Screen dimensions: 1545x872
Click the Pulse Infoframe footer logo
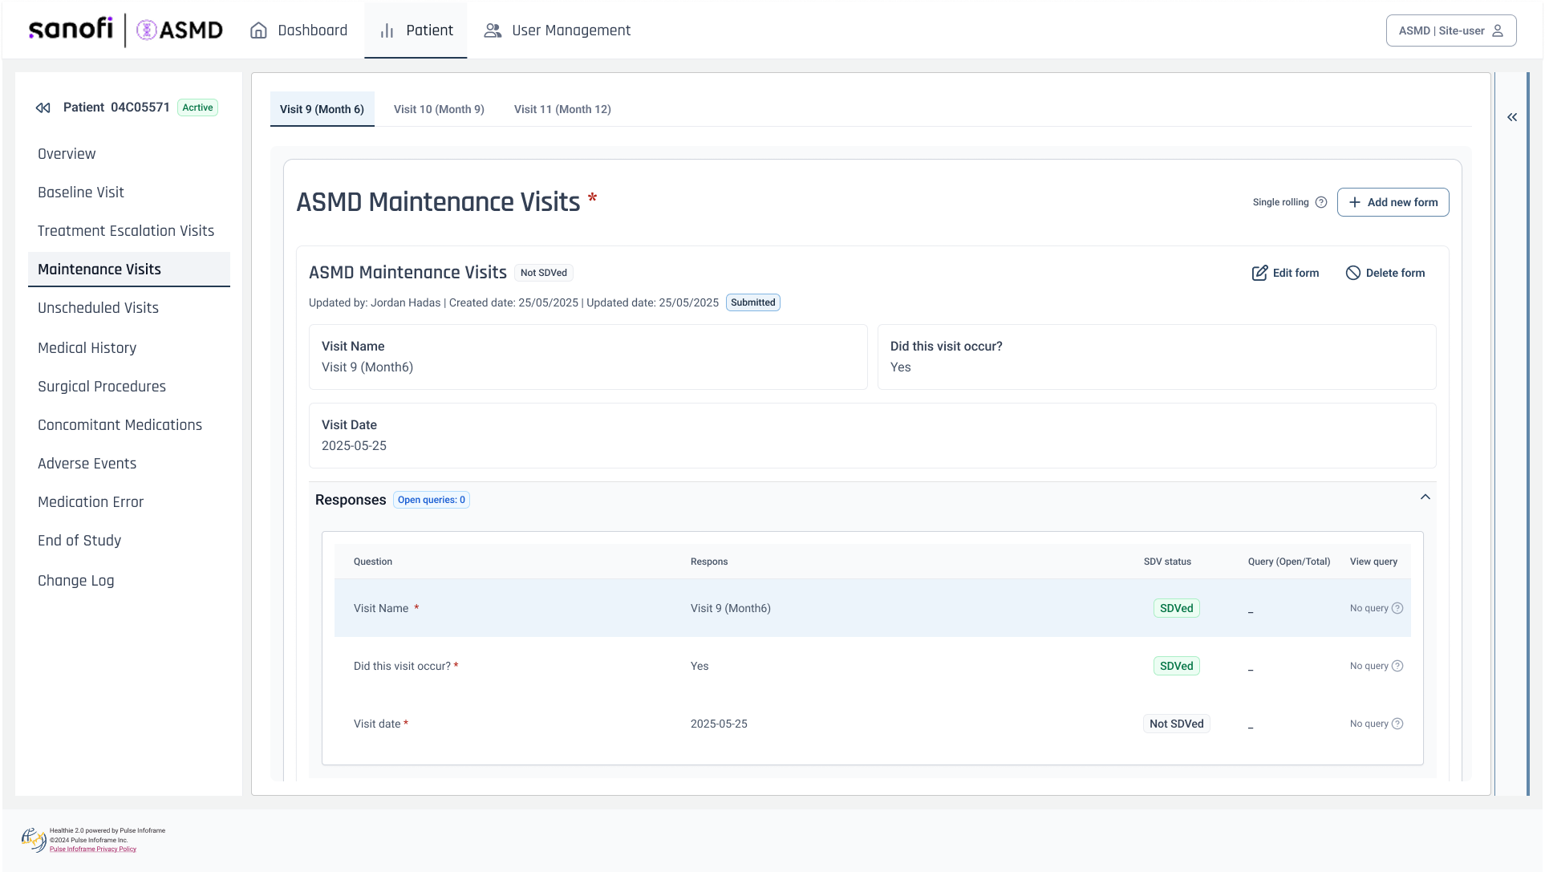click(34, 840)
